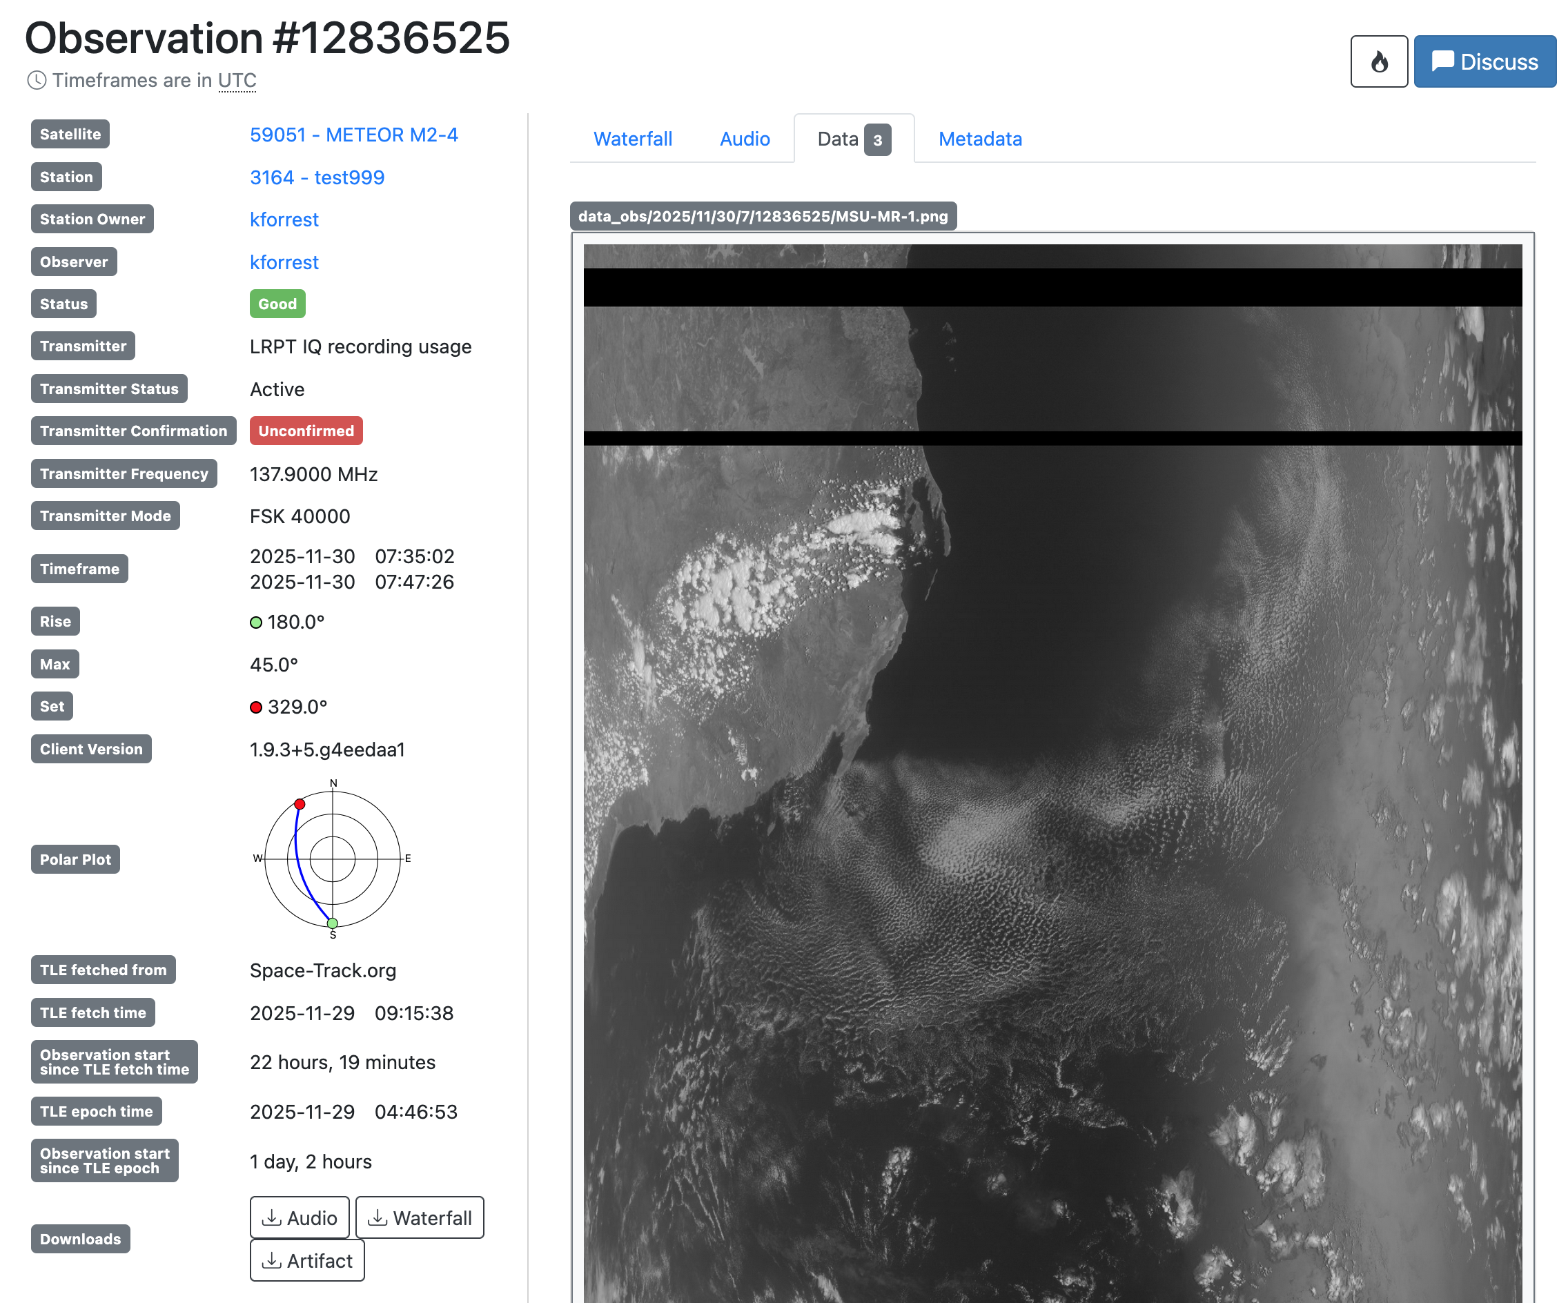Open Observer kforrest profile link
The image size is (1568, 1303).
pyautogui.click(x=284, y=262)
